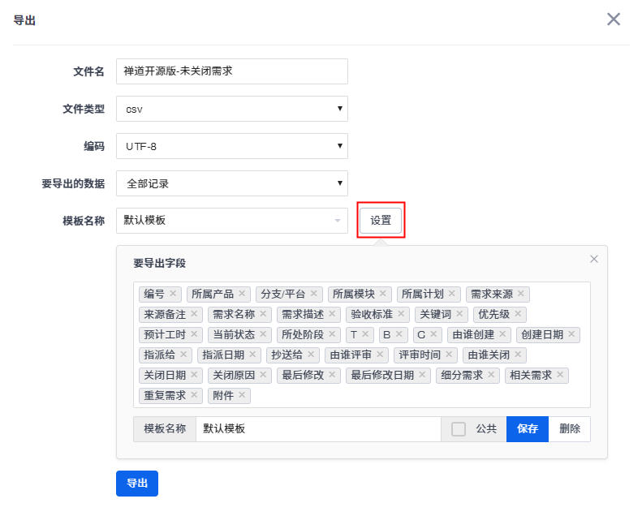Image resolution: width=642 pixels, height=516 pixels.
Task: Remove the 相关需求 field tag
Action: pyautogui.click(x=560, y=375)
